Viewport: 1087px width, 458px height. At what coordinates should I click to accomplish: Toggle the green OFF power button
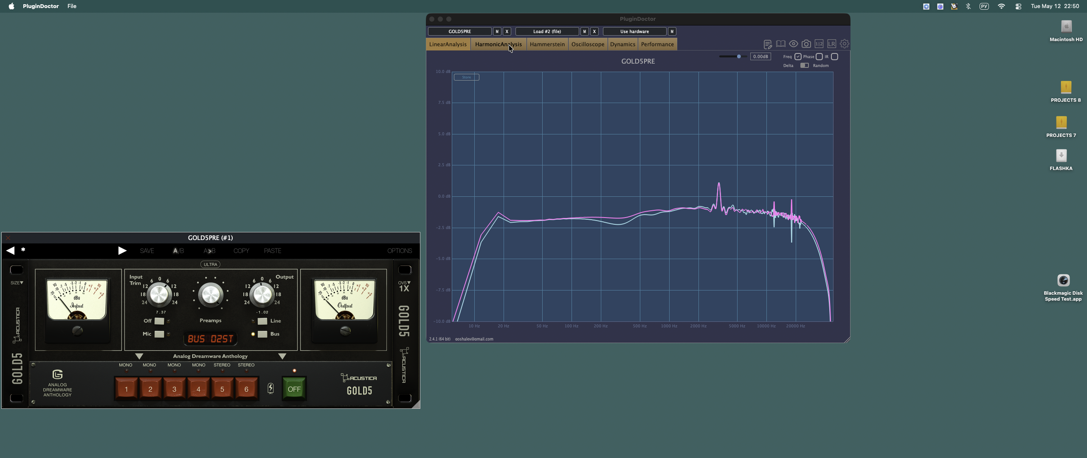(x=294, y=389)
